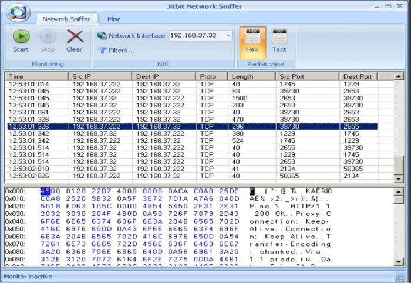Click the decoded text 'chunked'

point(278,252)
